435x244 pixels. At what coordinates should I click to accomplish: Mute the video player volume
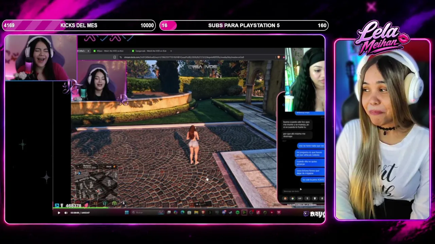click(66, 213)
